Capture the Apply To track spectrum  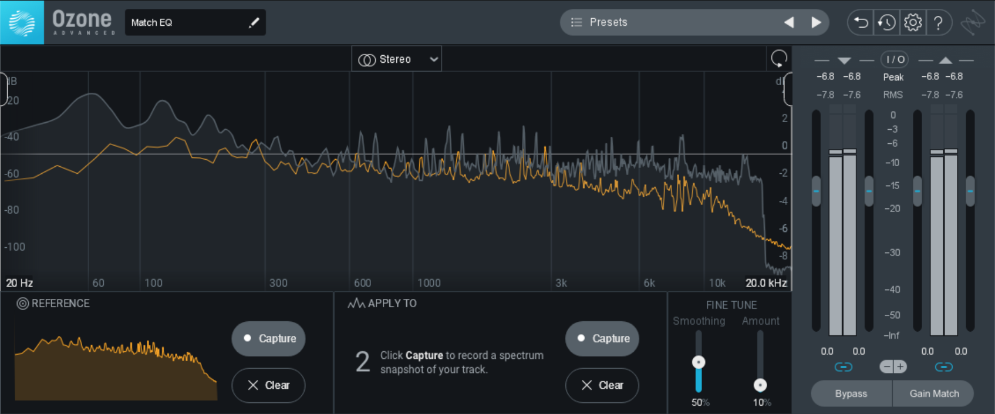click(602, 338)
